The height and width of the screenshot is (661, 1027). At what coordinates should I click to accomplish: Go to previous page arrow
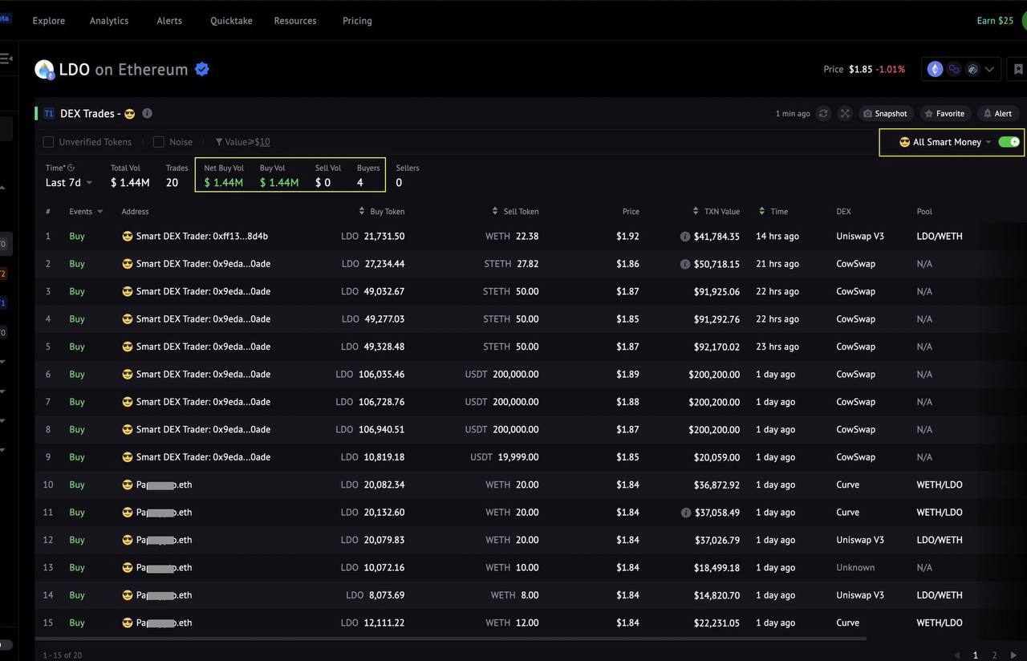[956, 655]
